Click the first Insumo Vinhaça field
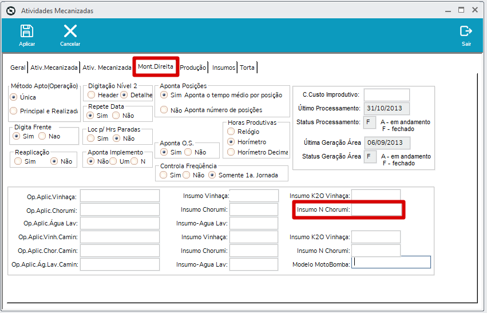This screenshot has height=313, width=487. tap(254, 196)
